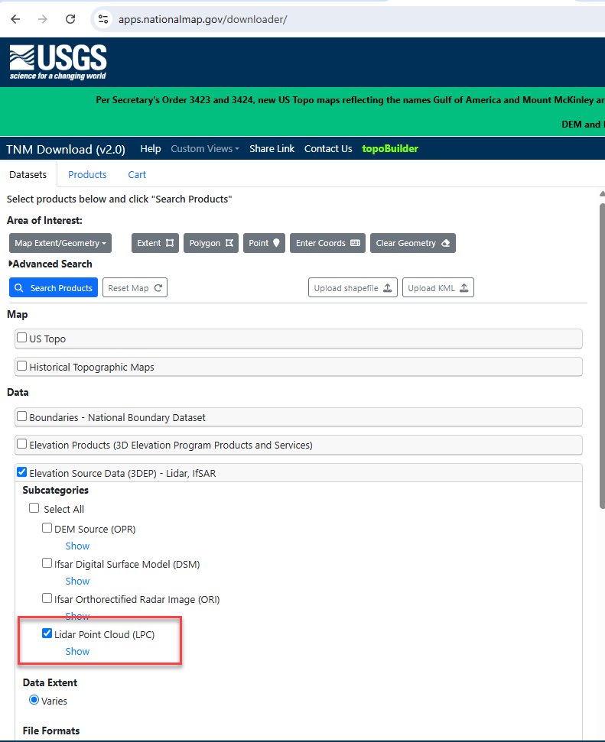Check Elevation Products (3D Elevation Program) checkbox

pyautogui.click(x=21, y=444)
